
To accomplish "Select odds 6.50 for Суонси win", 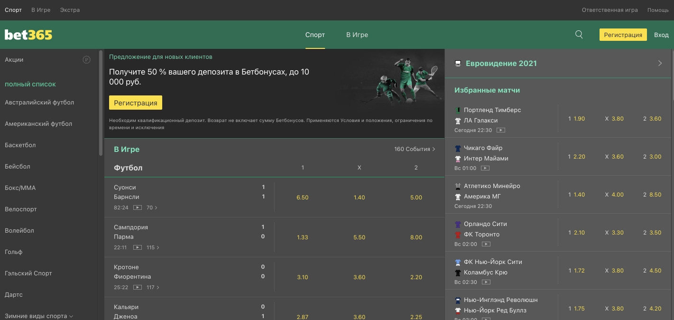I will click(x=302, y=198).
